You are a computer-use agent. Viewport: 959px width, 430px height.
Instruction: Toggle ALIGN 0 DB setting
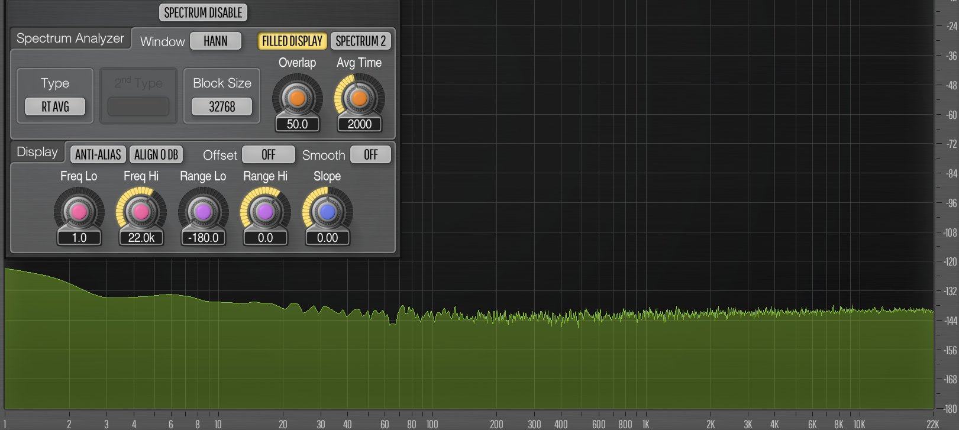pos(156,154)
